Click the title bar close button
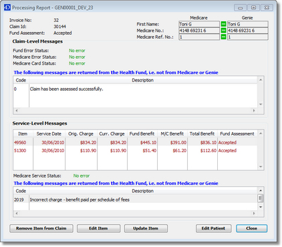This screenshot has width=282, height=247. coord(267,7)
